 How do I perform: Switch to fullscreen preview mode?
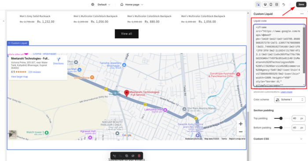tap(277, 4)
